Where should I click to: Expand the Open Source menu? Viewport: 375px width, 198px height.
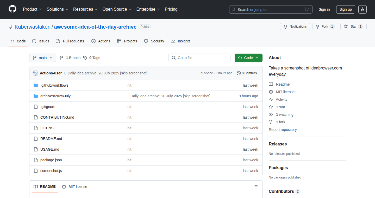(117, 9)
